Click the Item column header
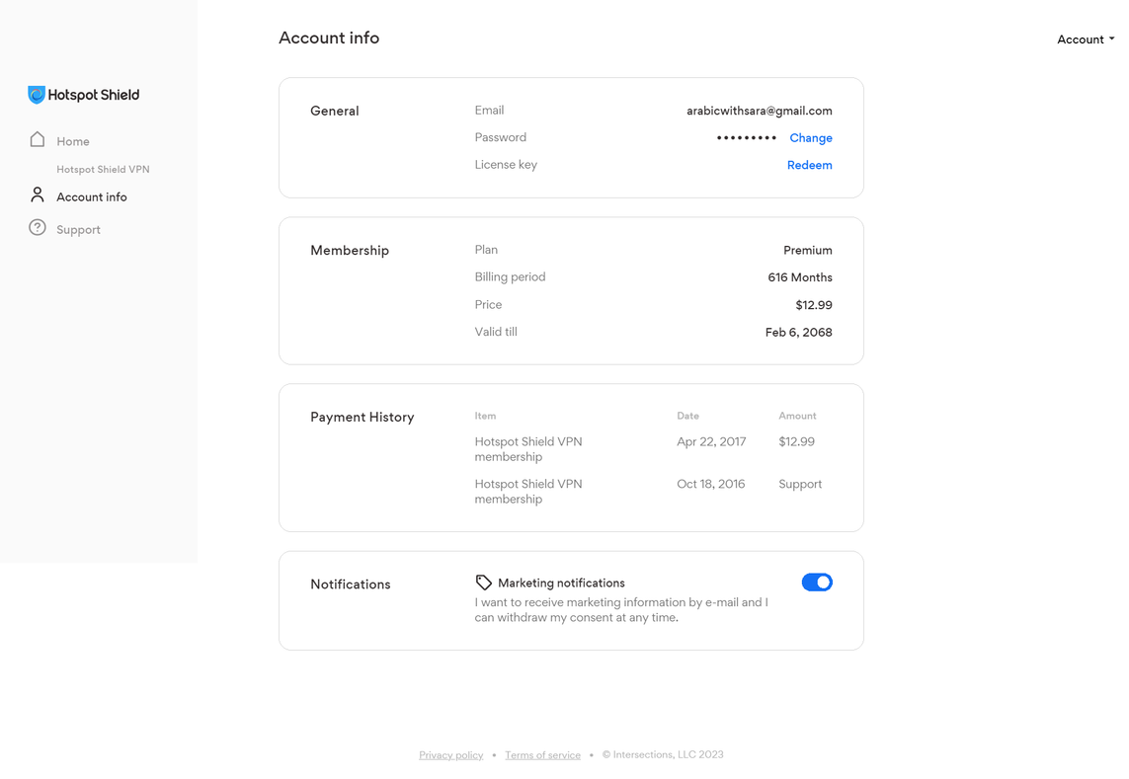 [x=485, y=416]
